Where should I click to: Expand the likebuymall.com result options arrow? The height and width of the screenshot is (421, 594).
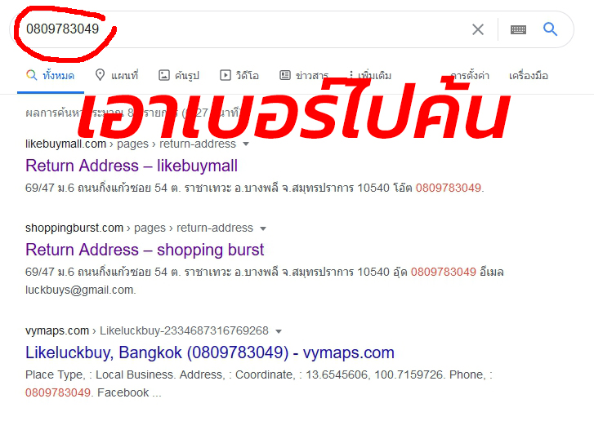(246, 144)
